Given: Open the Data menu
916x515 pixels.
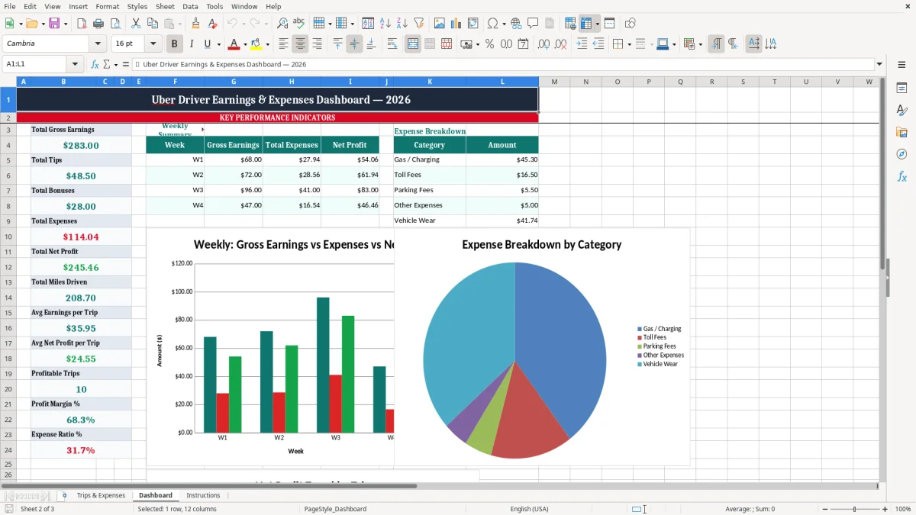Looking at the screenshot, I should [x=190, y=6].
